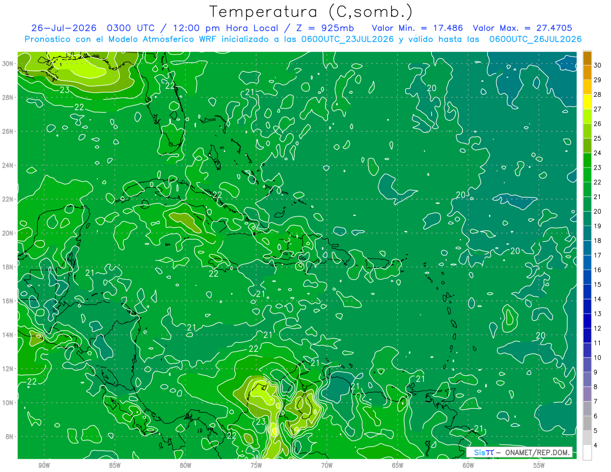This screenshot has width=611, height=472.
Task: Click the longitude axis label 70W
Action: (327, 465)
